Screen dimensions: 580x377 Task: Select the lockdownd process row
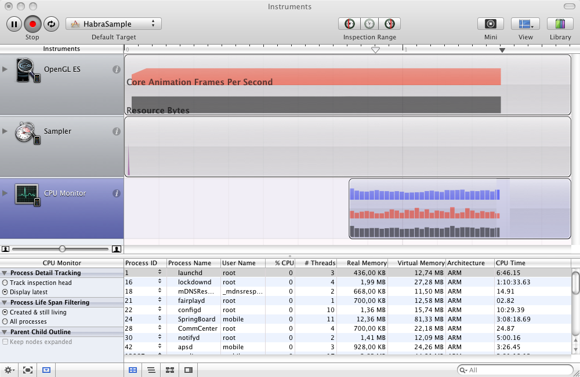tap(347, 282)
